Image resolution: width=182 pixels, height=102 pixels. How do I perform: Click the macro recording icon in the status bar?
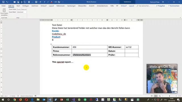coord(36,96)
